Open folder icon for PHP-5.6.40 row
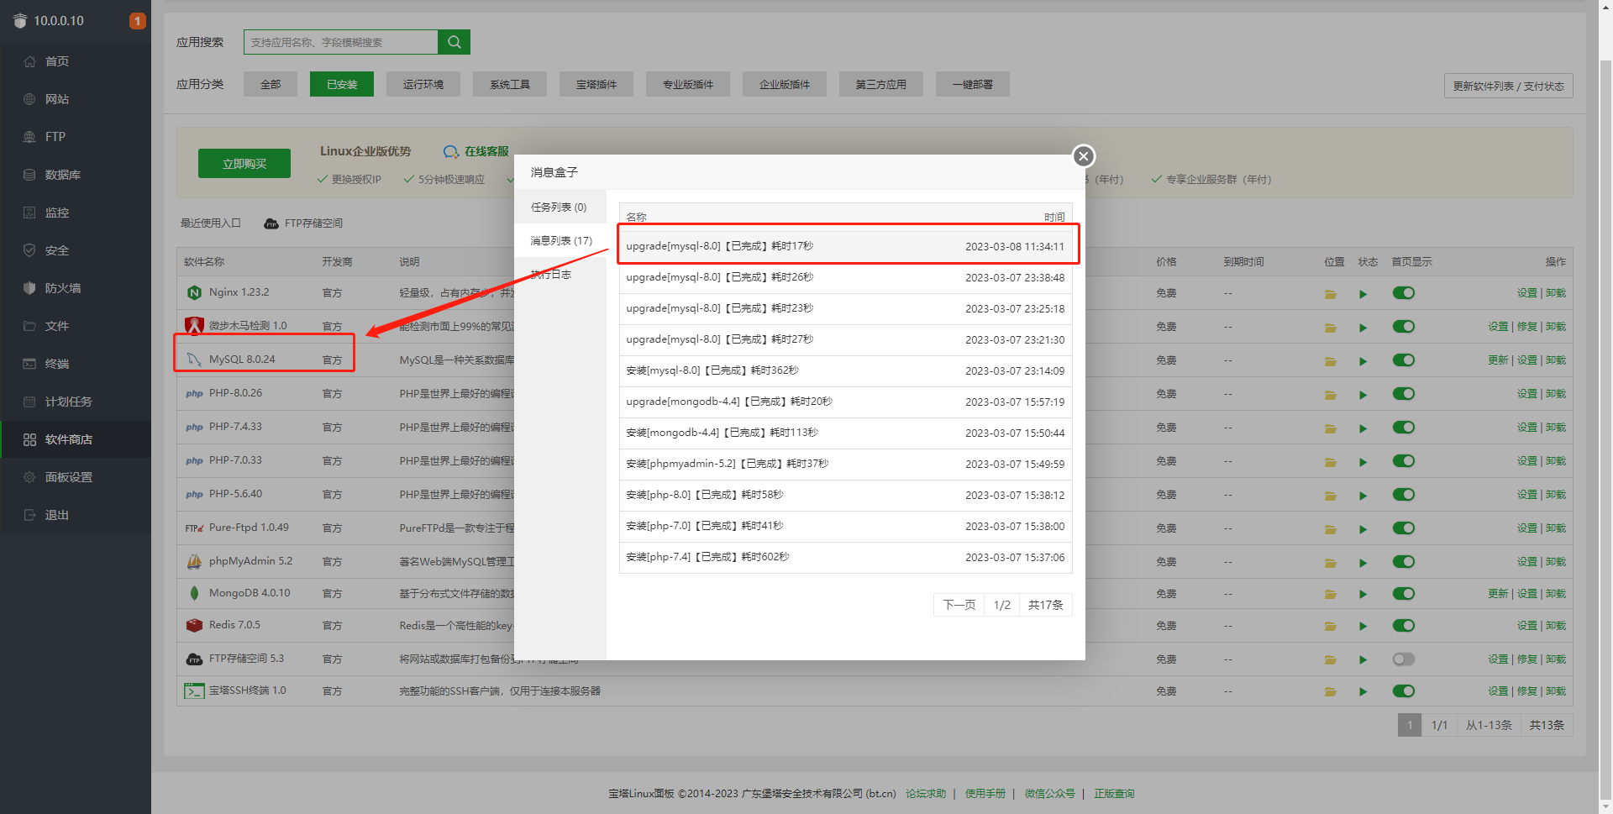 1331,496
